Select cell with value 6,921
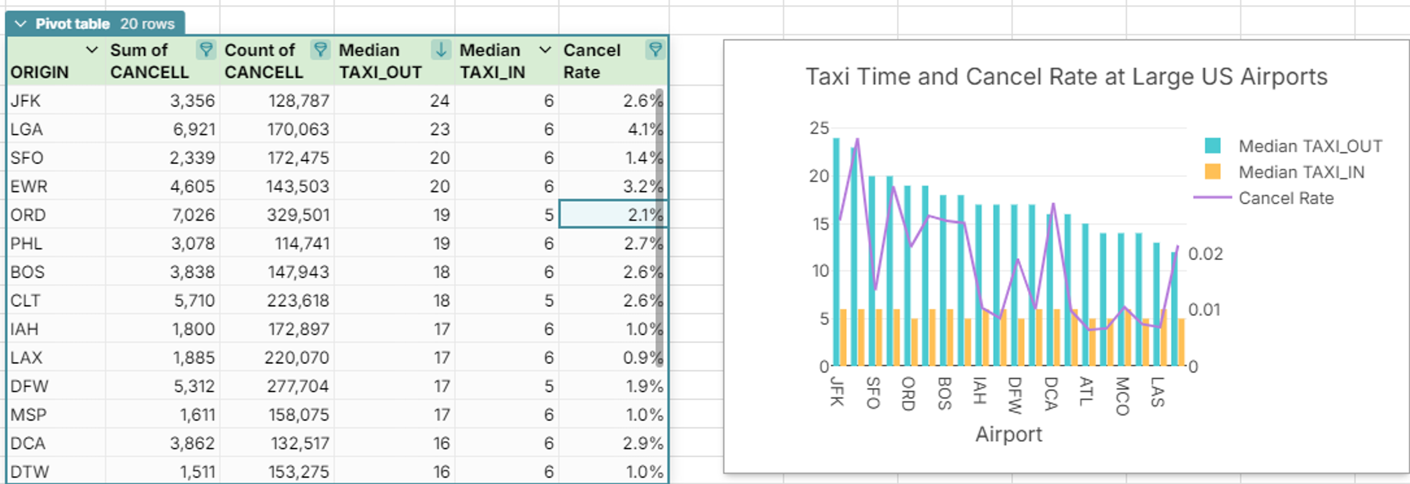 (x=163, y=128)
